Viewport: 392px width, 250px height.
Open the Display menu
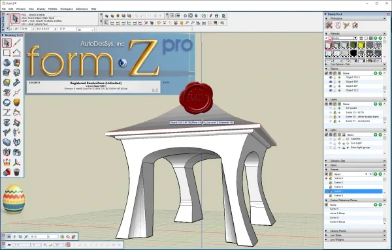click(x=41, y=8)
